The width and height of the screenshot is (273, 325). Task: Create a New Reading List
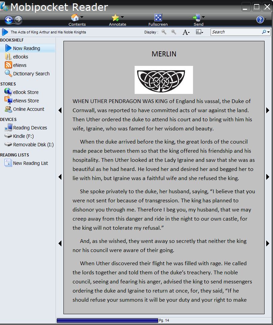(x=30, y=163)
